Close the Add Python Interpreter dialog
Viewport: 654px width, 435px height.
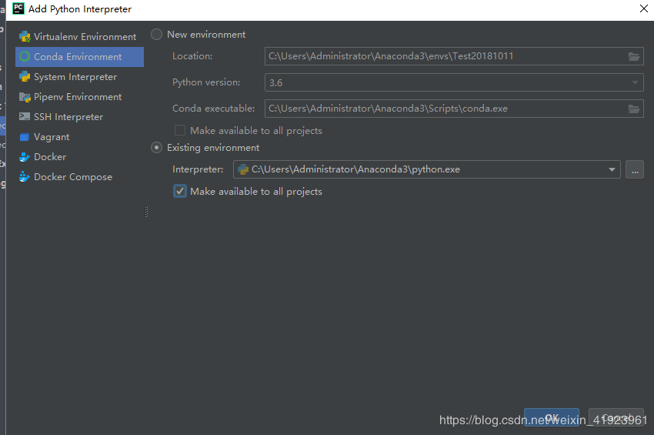coord(643,8)
